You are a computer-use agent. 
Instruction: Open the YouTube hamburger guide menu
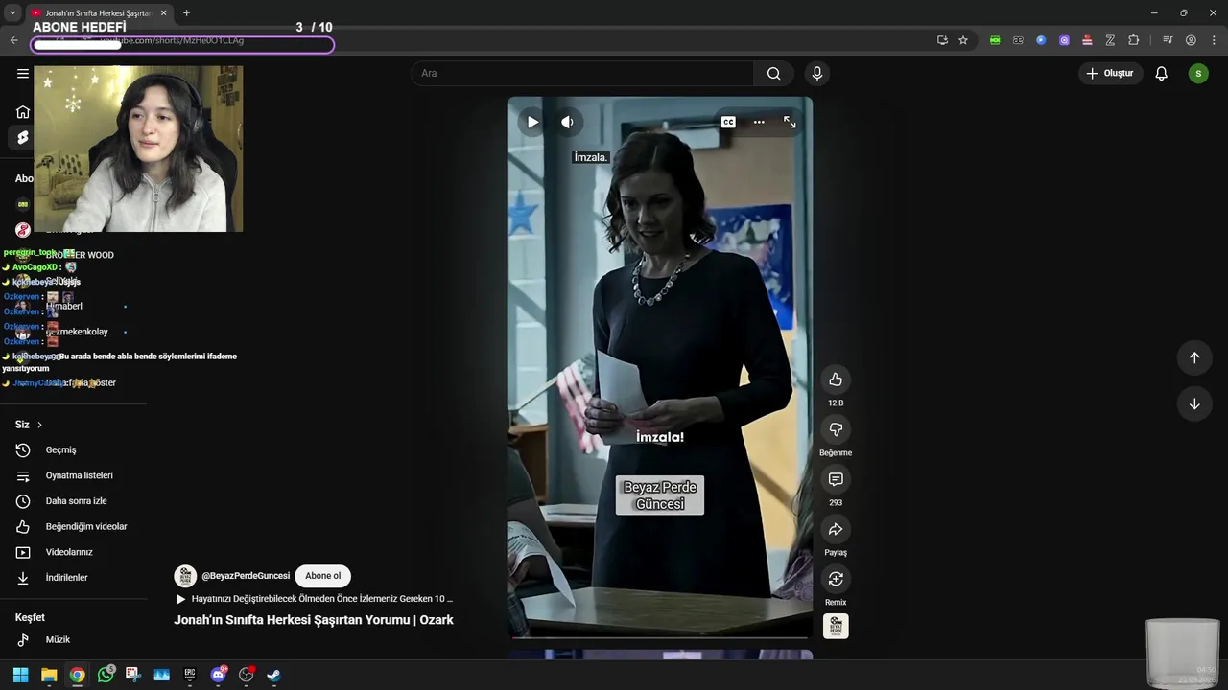tap(23, 73)
